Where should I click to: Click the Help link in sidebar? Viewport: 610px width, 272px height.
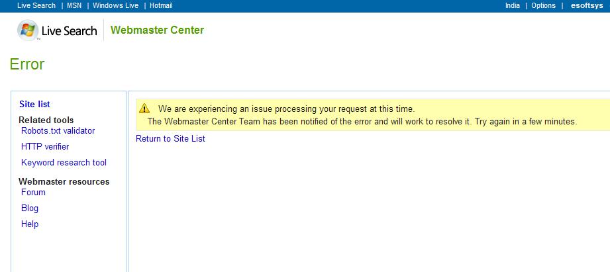[30, 224]
